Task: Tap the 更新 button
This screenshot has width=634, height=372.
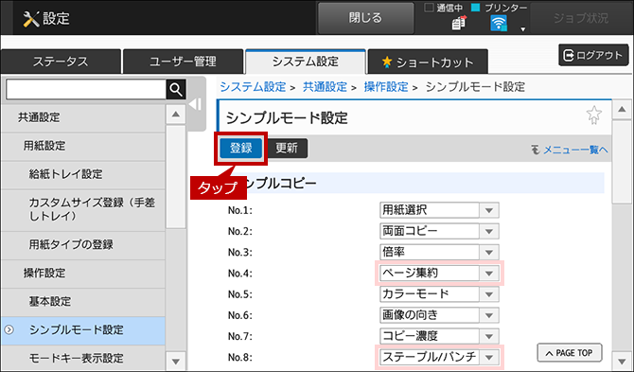Action: 287,148
